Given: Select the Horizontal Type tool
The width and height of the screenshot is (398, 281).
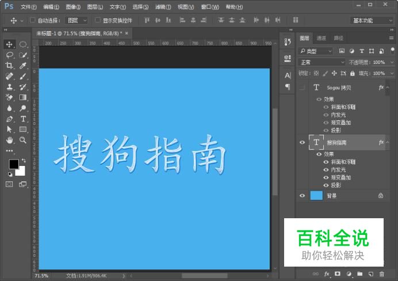Looking at the screenshot, I should pyautogui.click(x=23, y=119).
